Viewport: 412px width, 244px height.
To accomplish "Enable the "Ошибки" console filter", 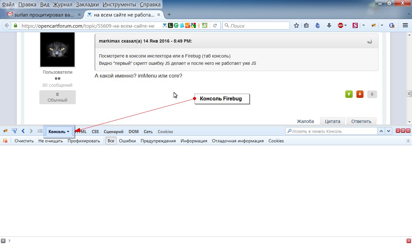I will coord(127,141).
